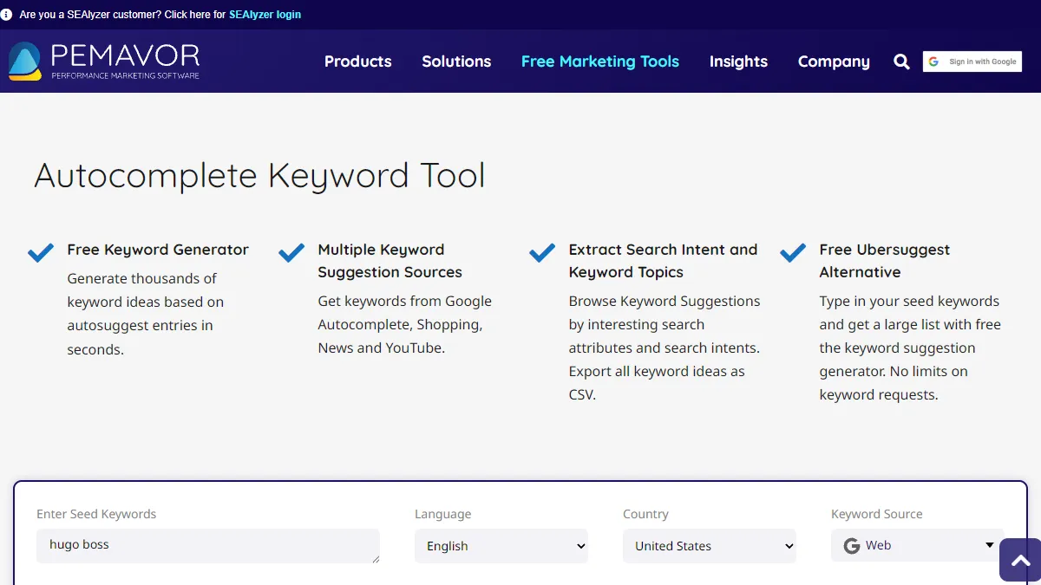1041x585 pixels.
Task: Click checkmark beside Free Ubersuggest Alternative
Action: click(793, 253)
